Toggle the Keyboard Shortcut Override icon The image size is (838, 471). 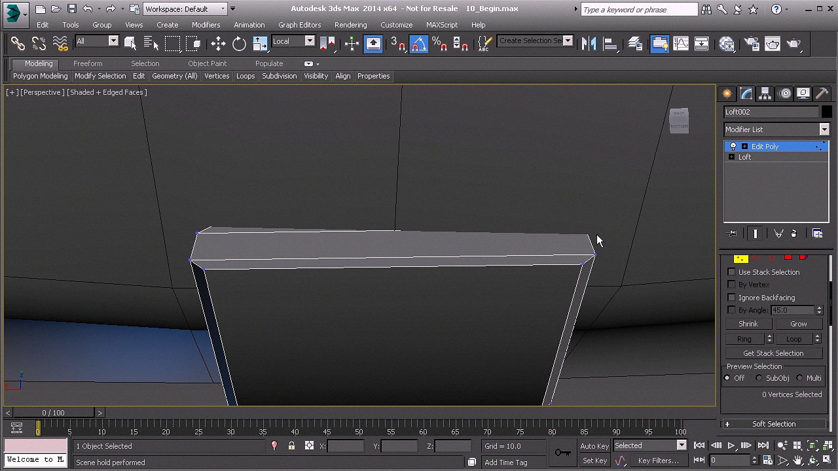pos(373,44)
